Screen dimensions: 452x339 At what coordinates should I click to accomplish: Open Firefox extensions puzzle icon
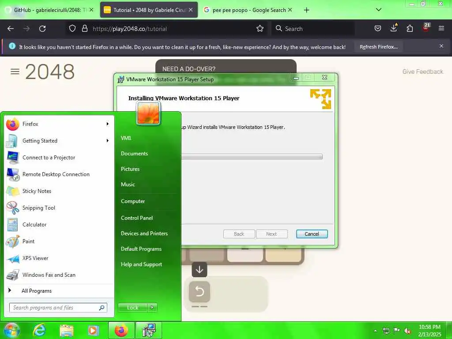[x=410, y=29]
